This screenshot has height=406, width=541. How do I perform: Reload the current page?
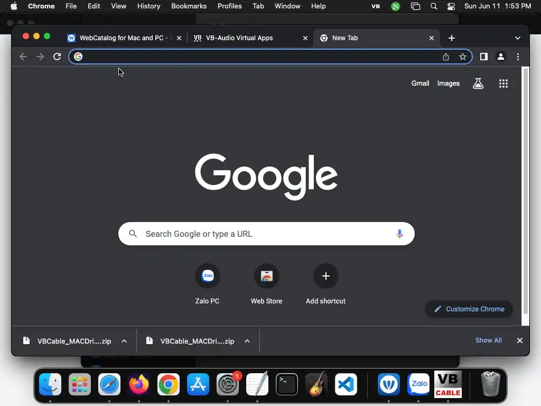pyautogui.click(x=57, y=57)
